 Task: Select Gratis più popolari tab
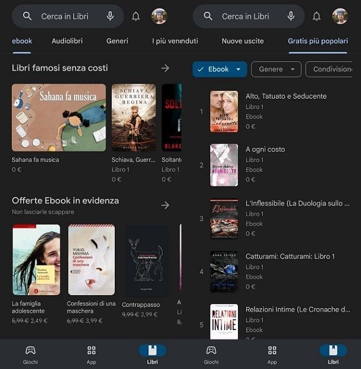[318, 41]
